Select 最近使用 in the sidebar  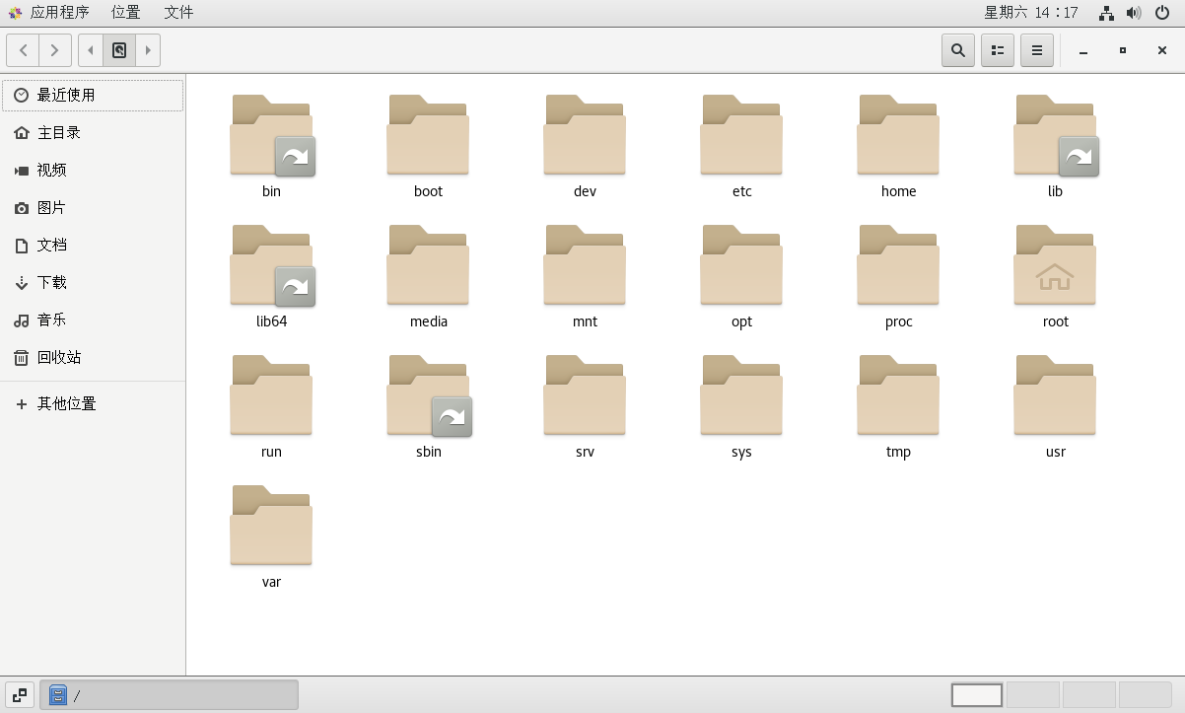point(93,96)
